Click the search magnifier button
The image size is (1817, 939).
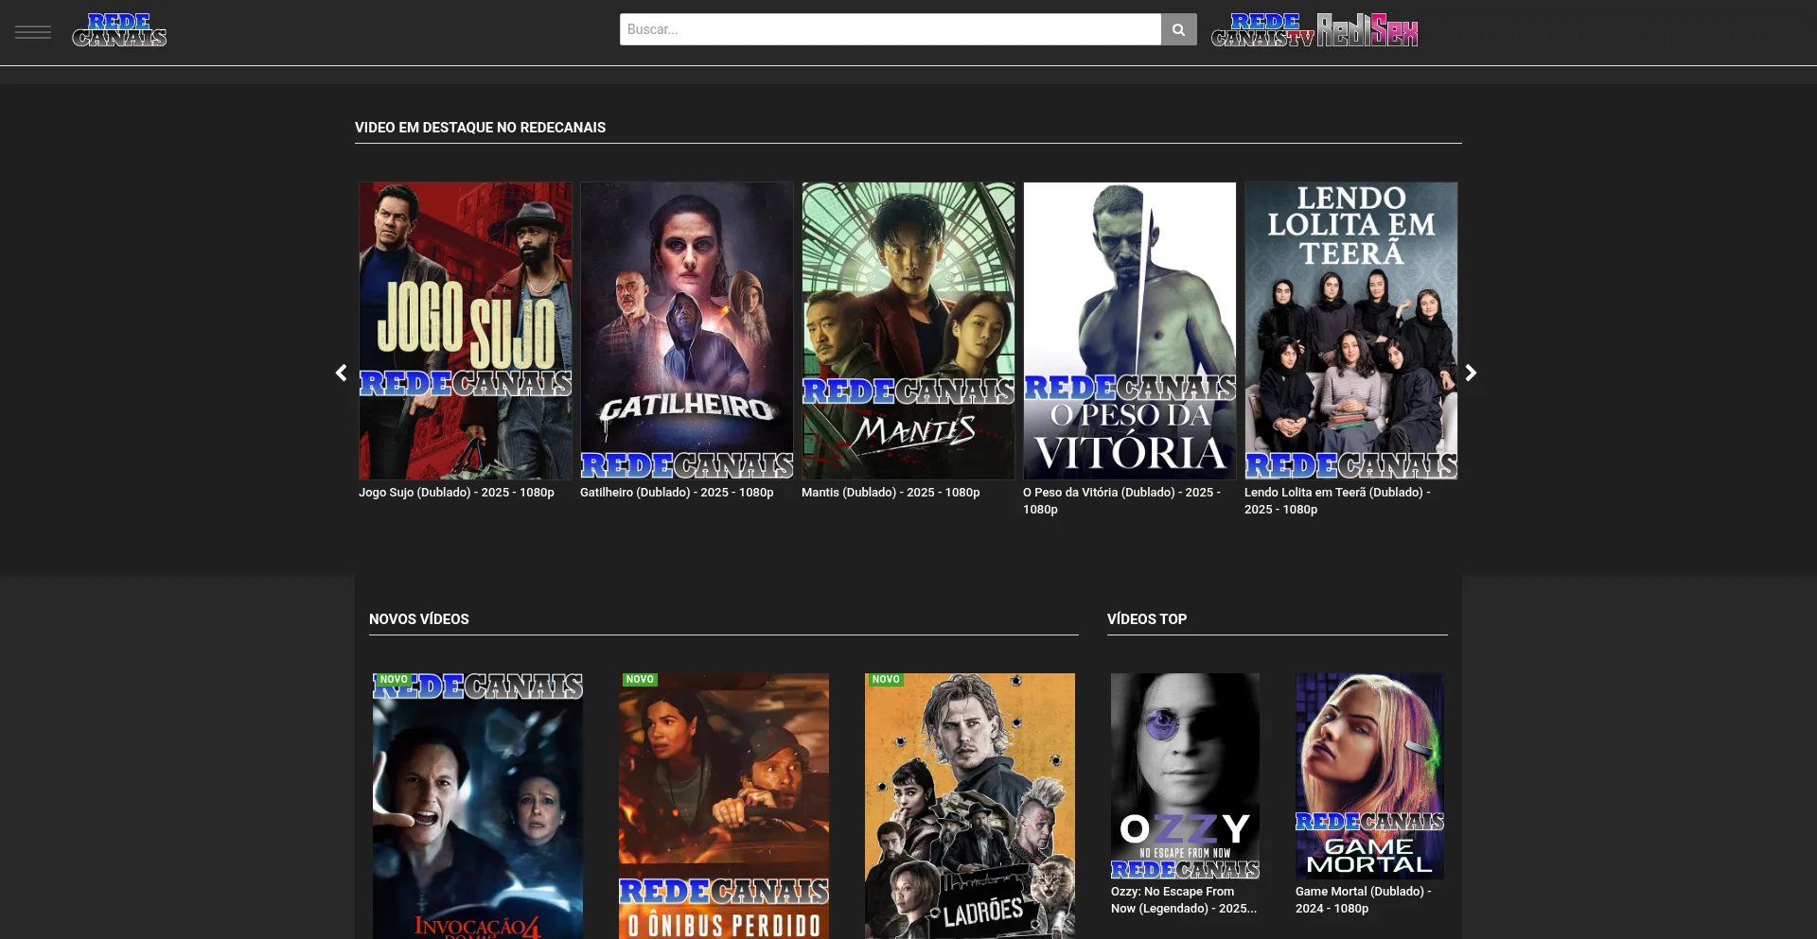click(1178, 29)
